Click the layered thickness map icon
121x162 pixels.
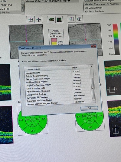pos(52,19)
